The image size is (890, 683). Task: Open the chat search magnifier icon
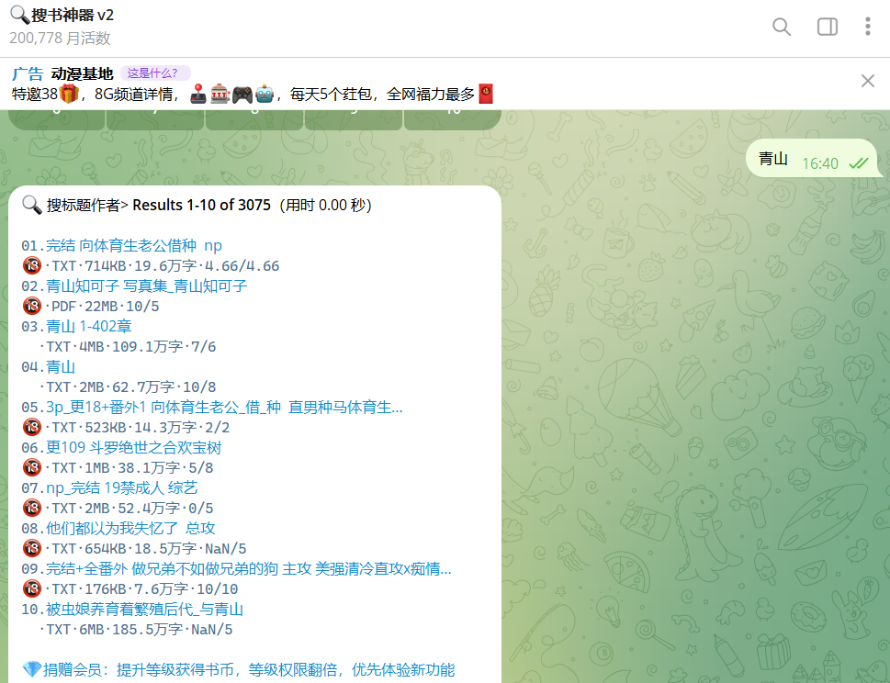coord(782,27)
